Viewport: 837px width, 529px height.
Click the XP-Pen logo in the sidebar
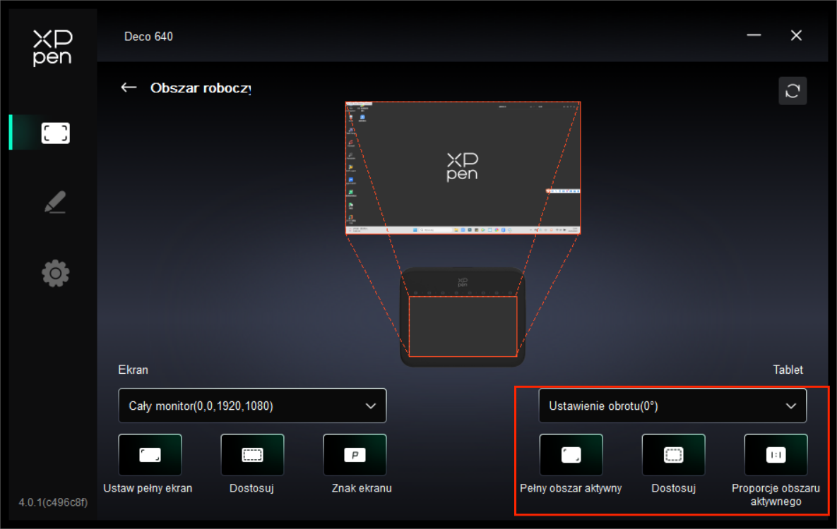(x=52, y=48)
